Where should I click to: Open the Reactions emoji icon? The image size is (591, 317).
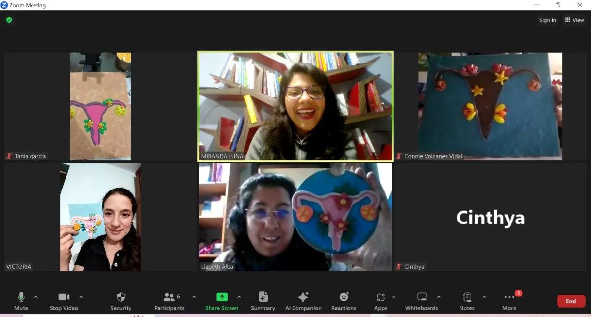(344, 297)
